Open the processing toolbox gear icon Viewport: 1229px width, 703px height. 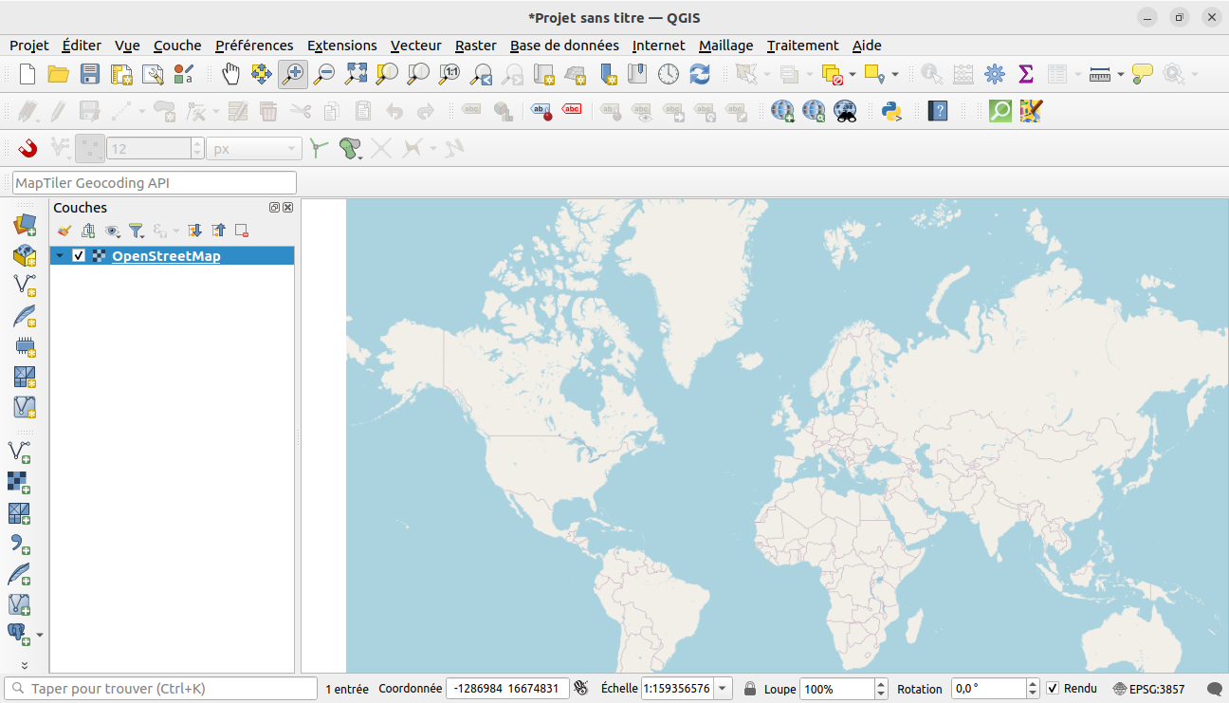click(994, 74)
